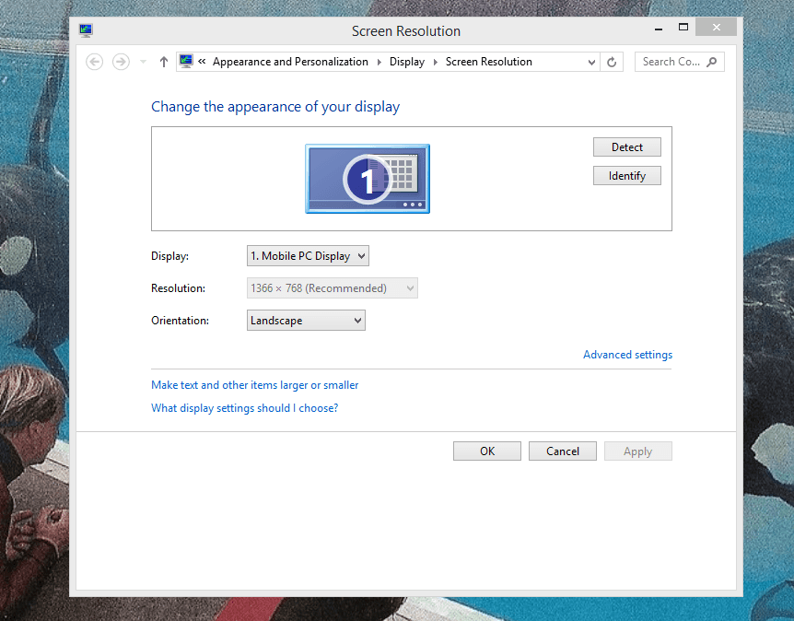This screenshot has height=621, width=794.
Task: Click the Identify button
Action: pos(627,176)
